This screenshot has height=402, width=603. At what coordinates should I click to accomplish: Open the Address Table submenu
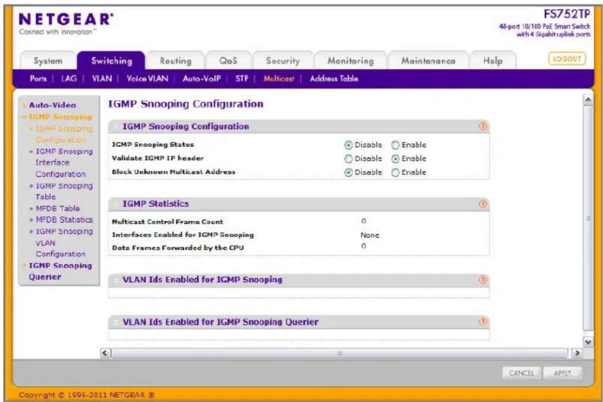click(x=334, y=78)
